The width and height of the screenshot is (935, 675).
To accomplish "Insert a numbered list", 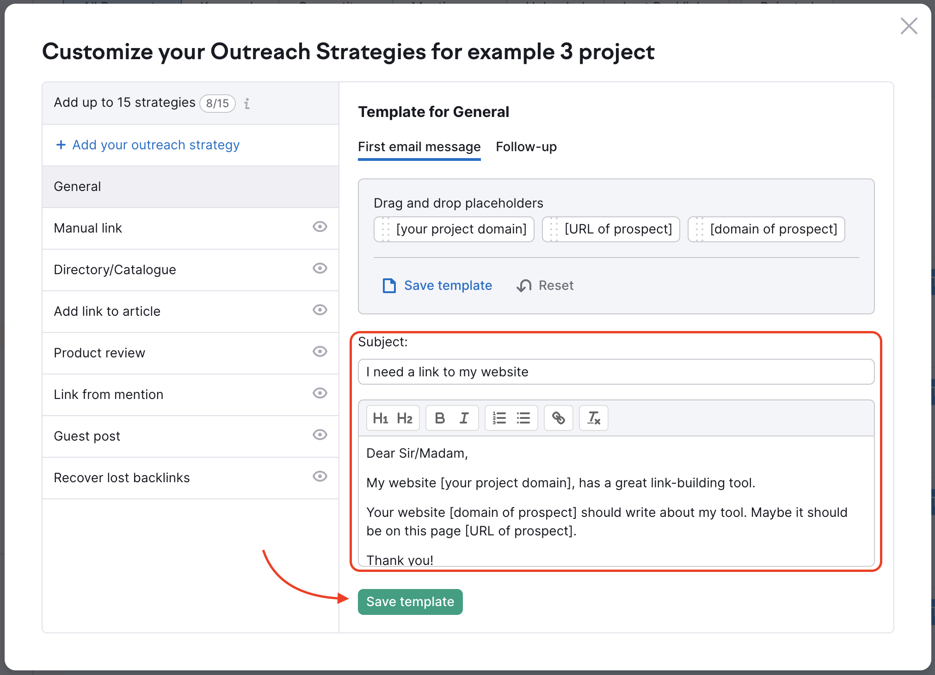I will click(x=498, y=418).
